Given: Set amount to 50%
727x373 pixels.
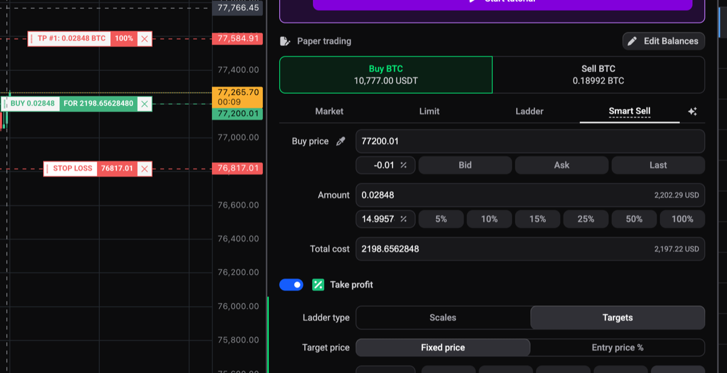Looking at the screenshot, I should coord(634,219).
